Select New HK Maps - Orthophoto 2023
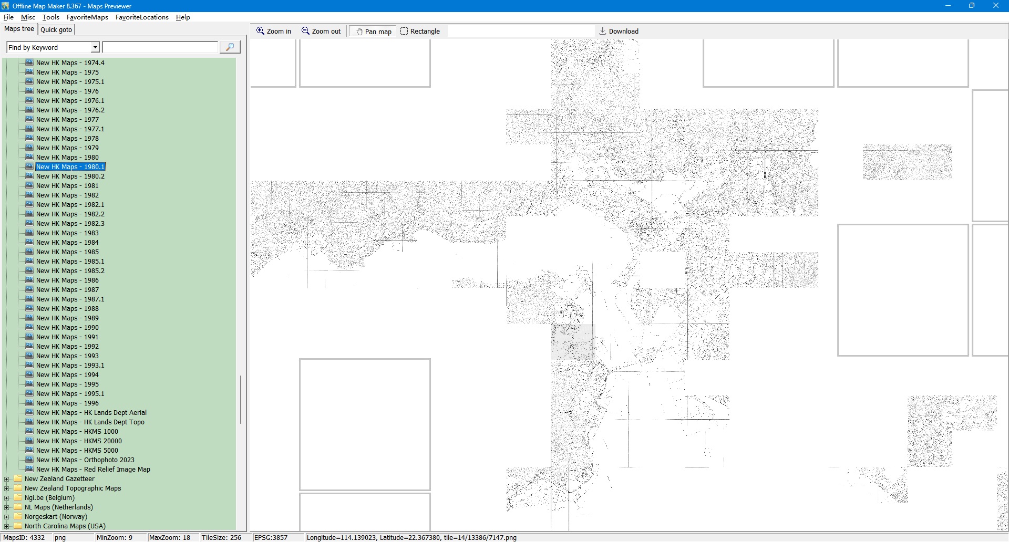The image size is (1009, 542). [85, 460]
